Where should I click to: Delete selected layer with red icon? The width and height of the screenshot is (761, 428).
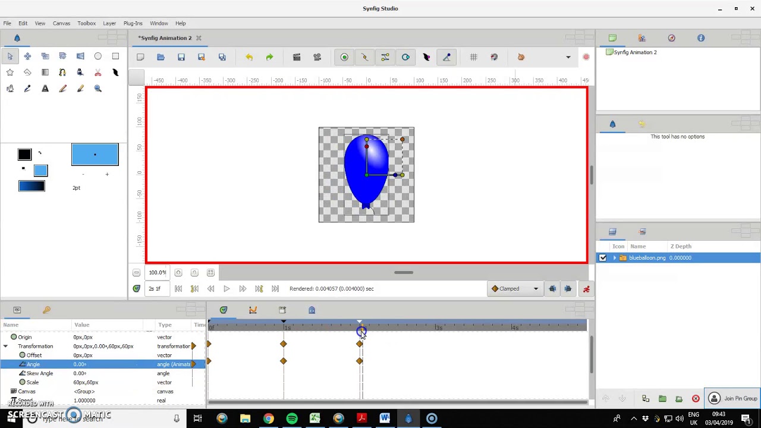coord(696,399)
